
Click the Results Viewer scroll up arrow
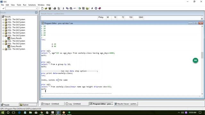pyautogui.click(x=202, y=19)
